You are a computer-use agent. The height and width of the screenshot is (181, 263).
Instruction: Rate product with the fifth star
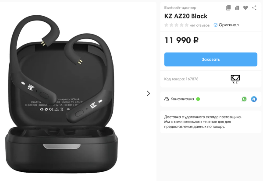187,25
